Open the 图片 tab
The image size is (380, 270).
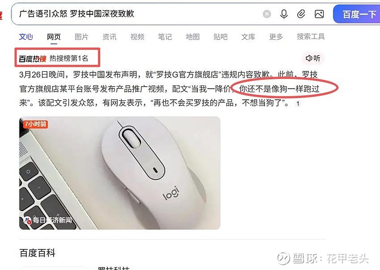pos(81,37)
